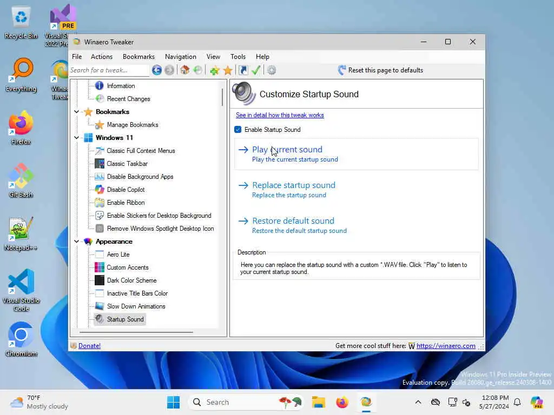Open the Tools menu
554x415 pixels.
coord(238,56)
